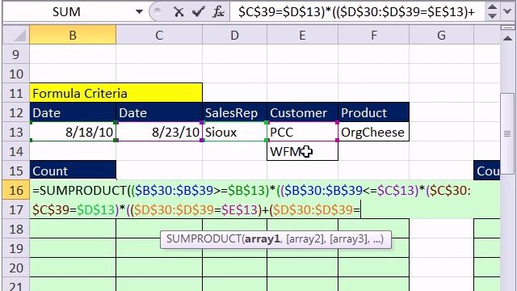Click the Customer header cell
Viewport: 517px width, 291px height.
pos(302,113)
